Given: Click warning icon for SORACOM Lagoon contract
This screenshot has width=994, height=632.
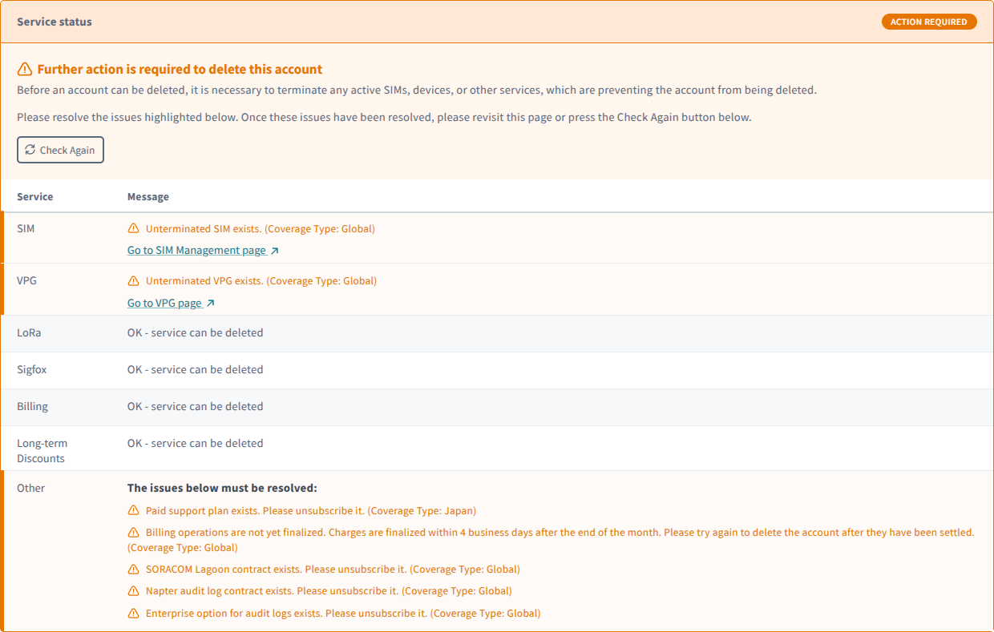Looking at the screenshot, I should coord(134,570).
